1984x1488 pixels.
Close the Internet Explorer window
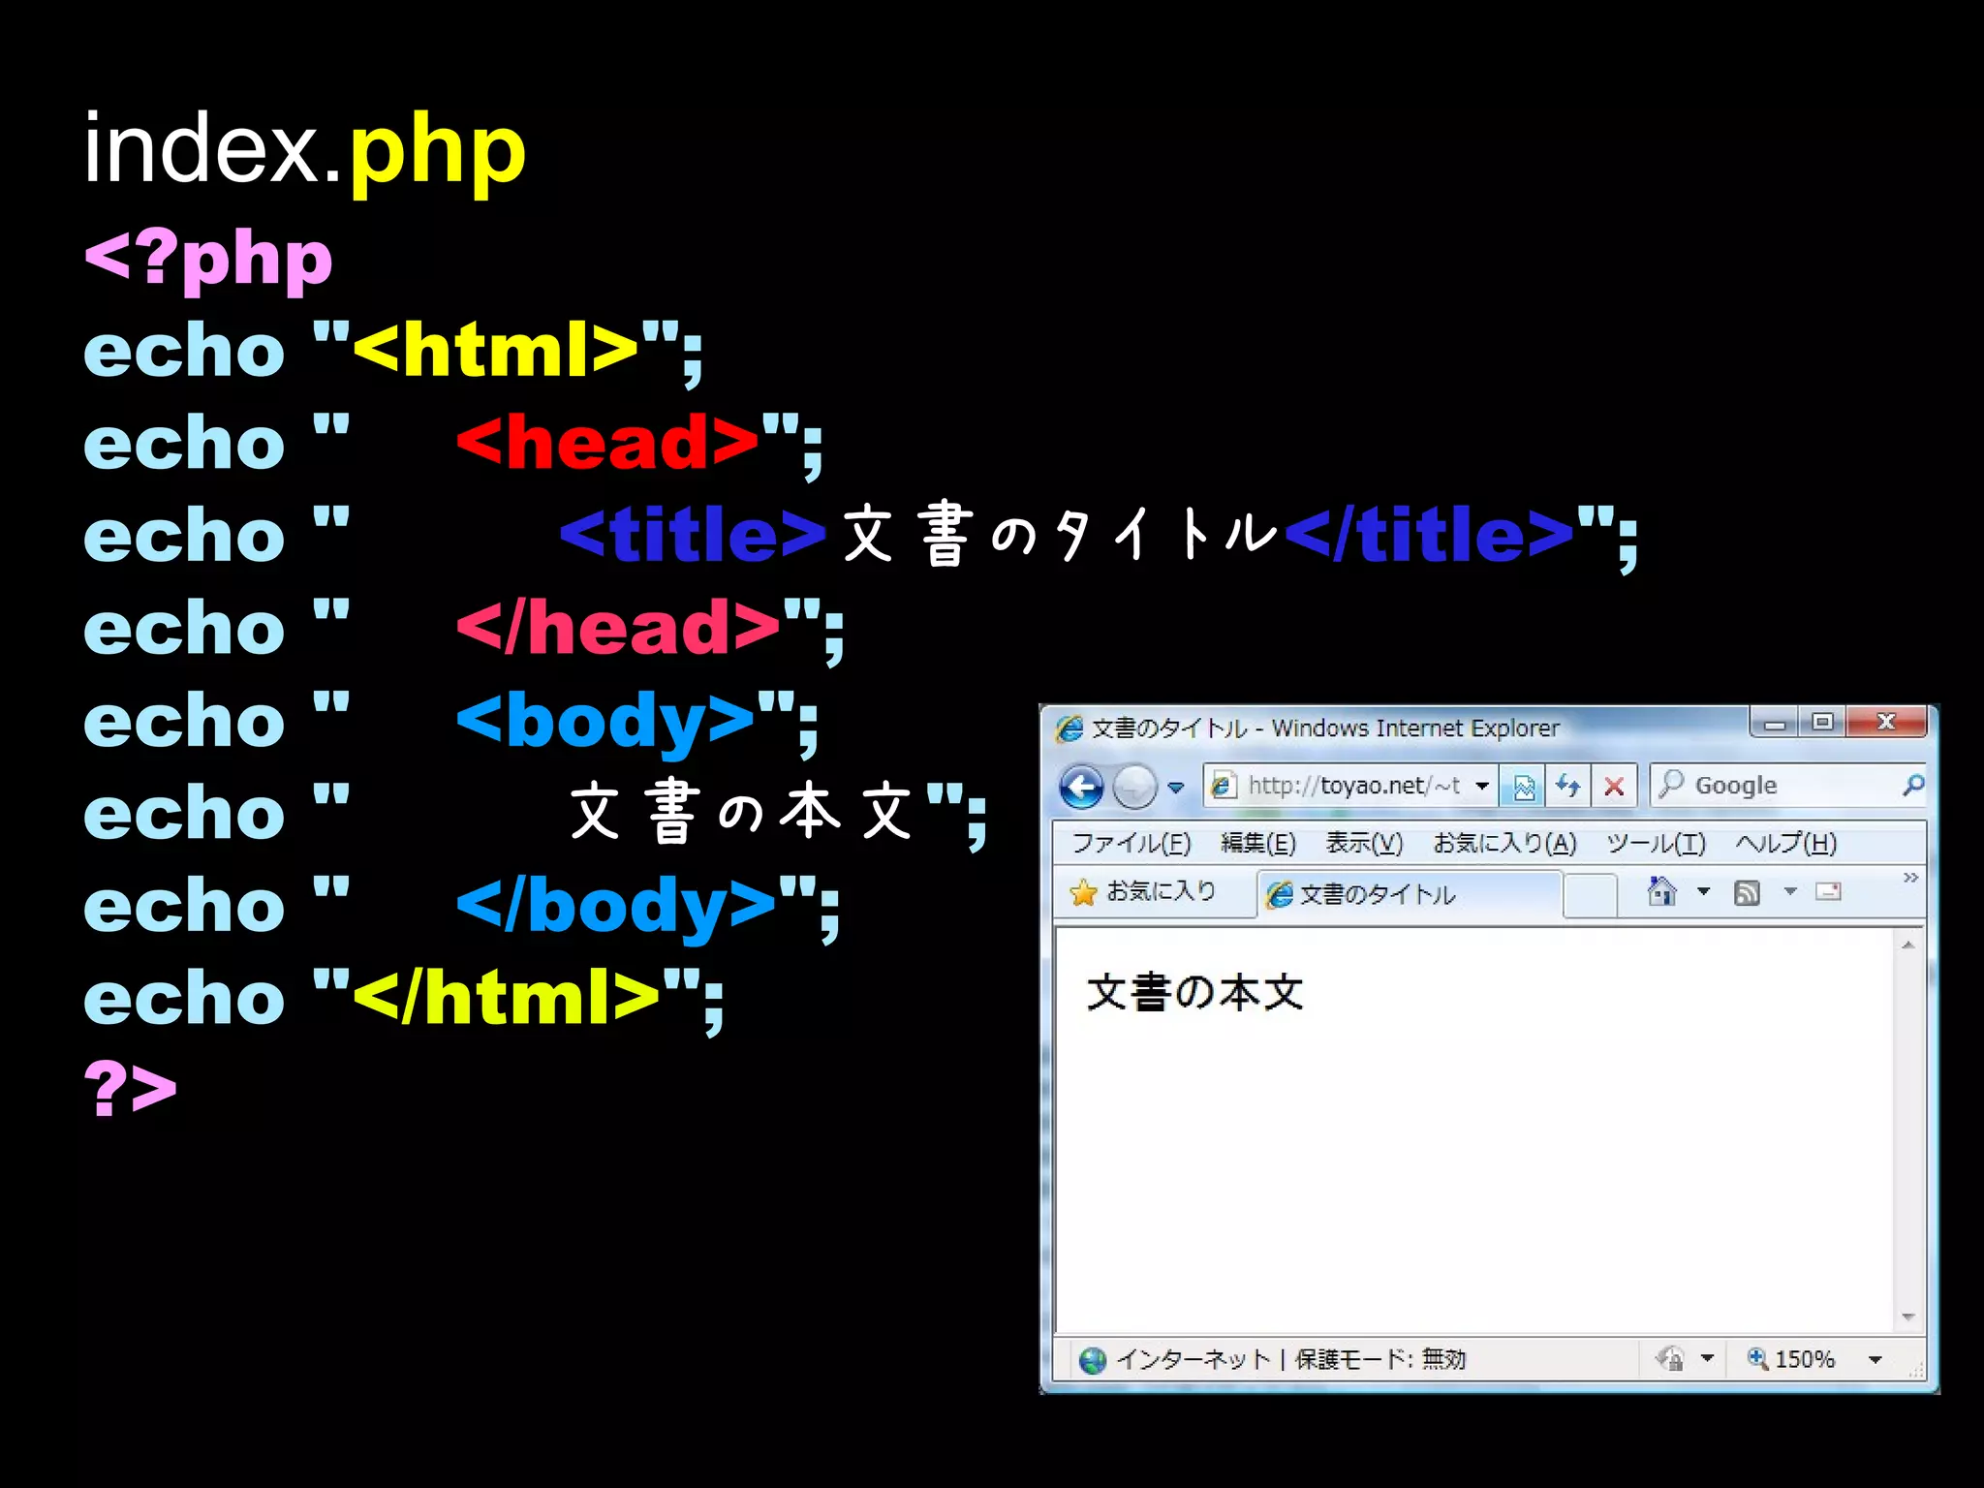coord(1886,722)
